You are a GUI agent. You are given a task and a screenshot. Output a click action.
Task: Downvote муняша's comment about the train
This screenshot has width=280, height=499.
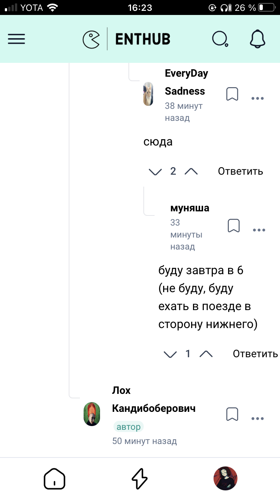[x=170, y=354]
